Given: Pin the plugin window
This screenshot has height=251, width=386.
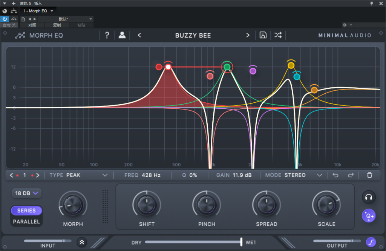Looking at the screenshot, I should (x=371, y=3).
